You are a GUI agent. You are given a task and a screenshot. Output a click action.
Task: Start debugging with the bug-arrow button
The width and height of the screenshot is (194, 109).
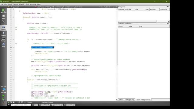point(3,99)
